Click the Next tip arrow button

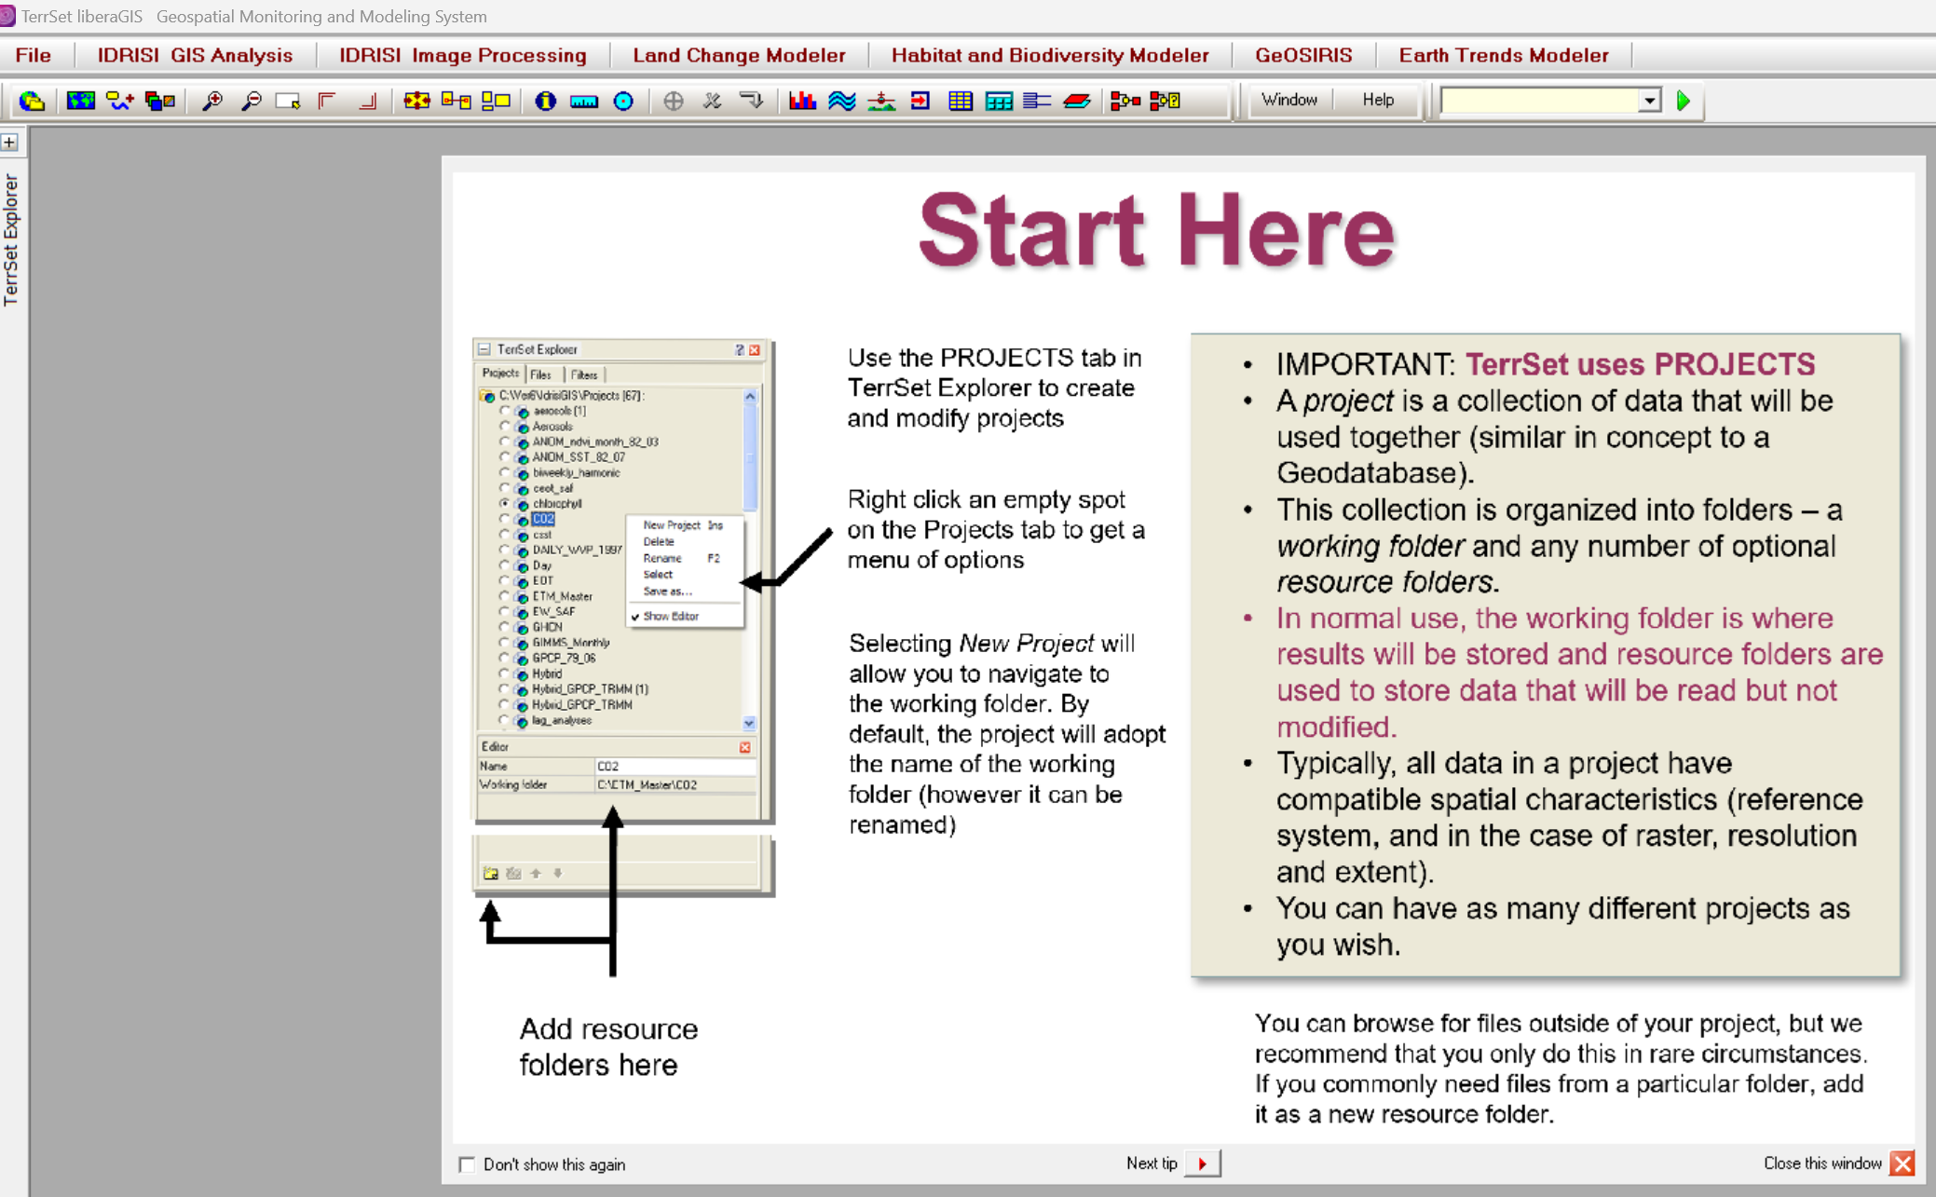coord(1202,1163)
